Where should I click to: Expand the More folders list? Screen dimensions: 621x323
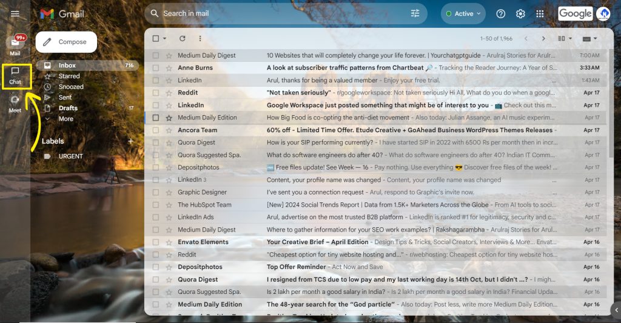pos(65,119)
